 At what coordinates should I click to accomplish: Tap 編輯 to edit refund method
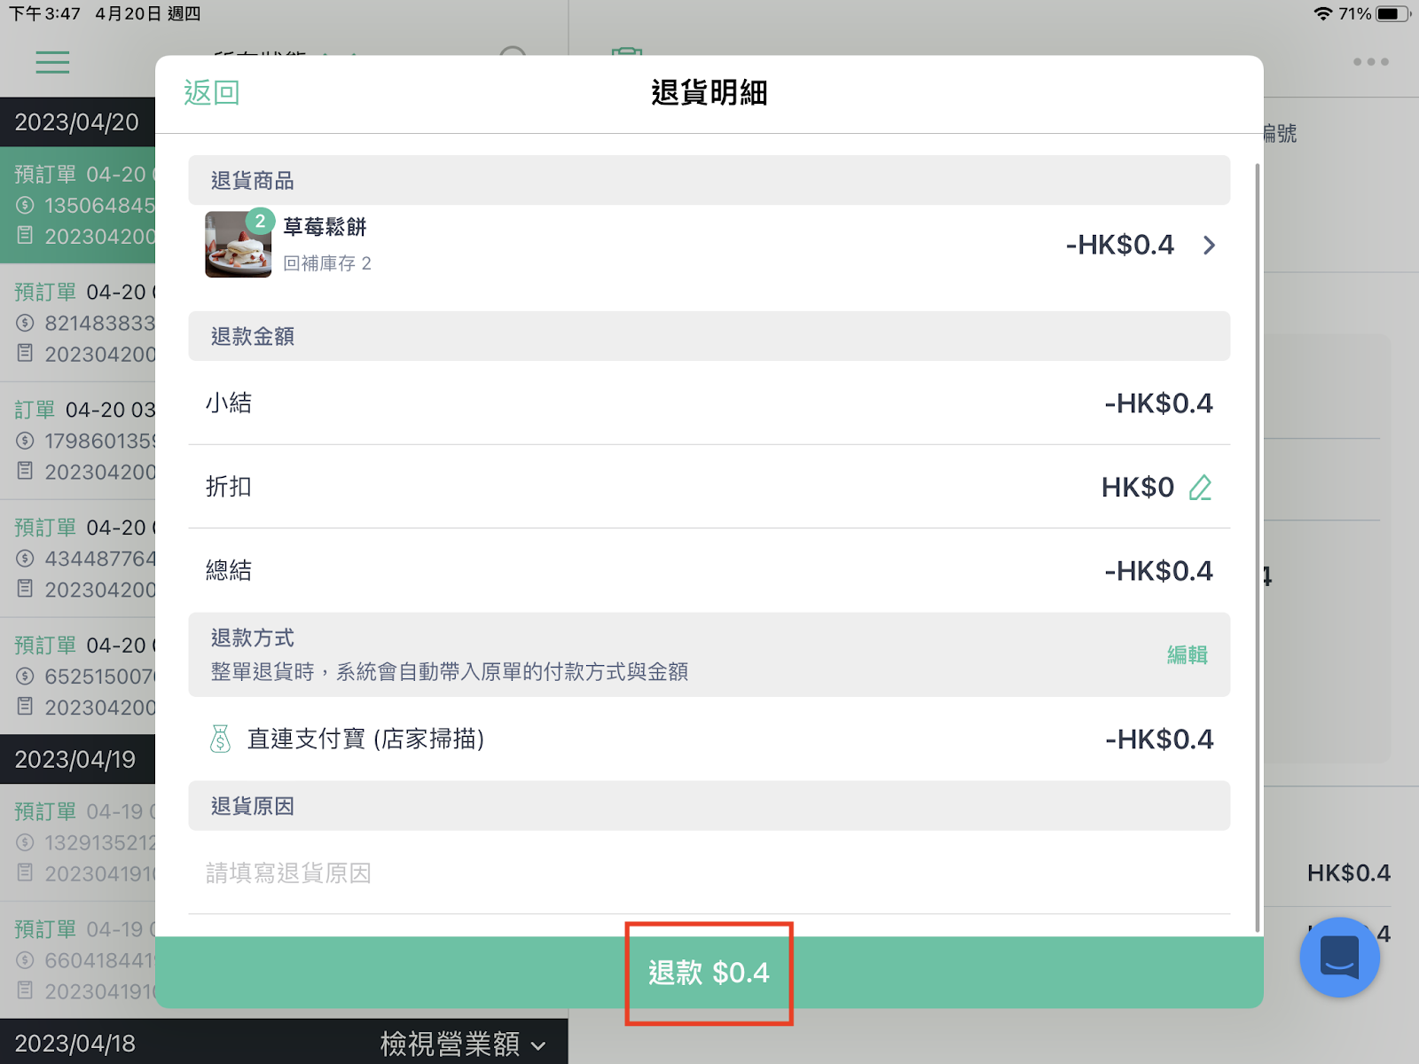[x=1187, y=654]
